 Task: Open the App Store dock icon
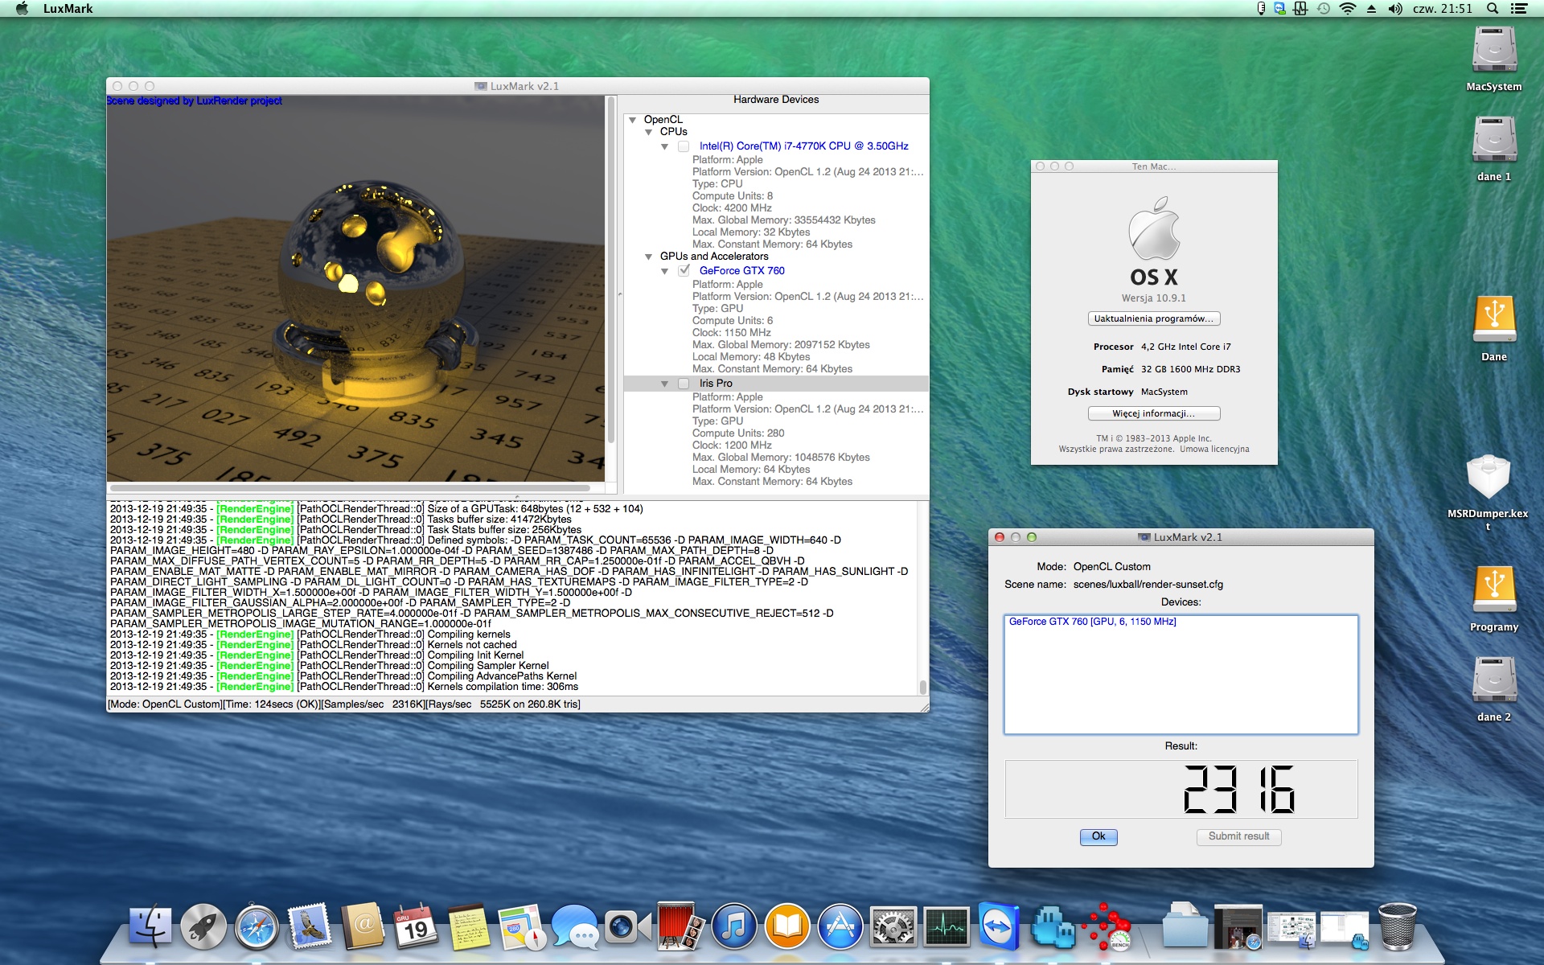point(840,927)
